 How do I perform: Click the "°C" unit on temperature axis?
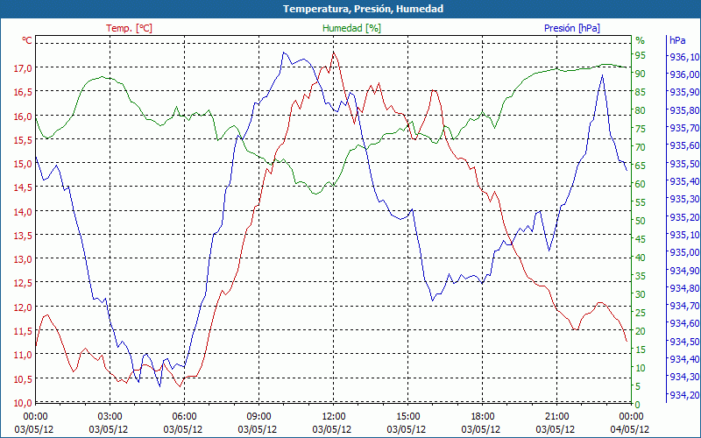tap(27, 40)
